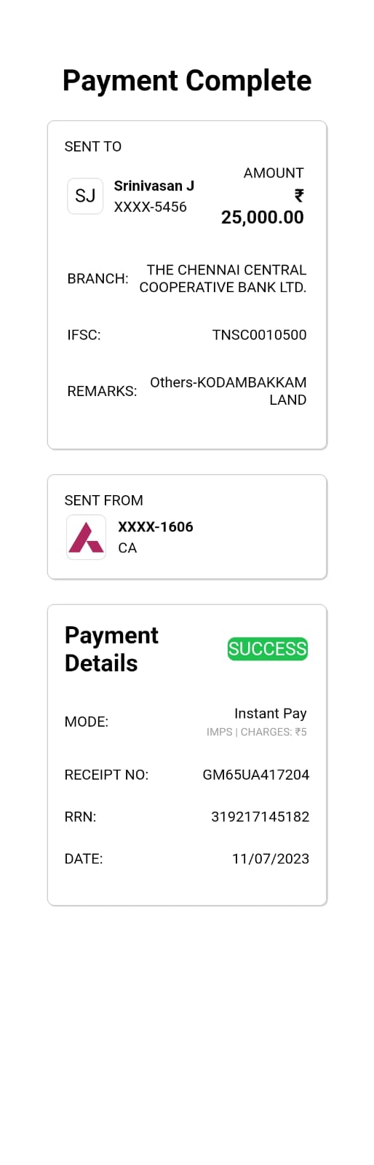The image size is (374, 1165).
Task: Select the SENT FROM section label
Action: click(x=103, y=500)
